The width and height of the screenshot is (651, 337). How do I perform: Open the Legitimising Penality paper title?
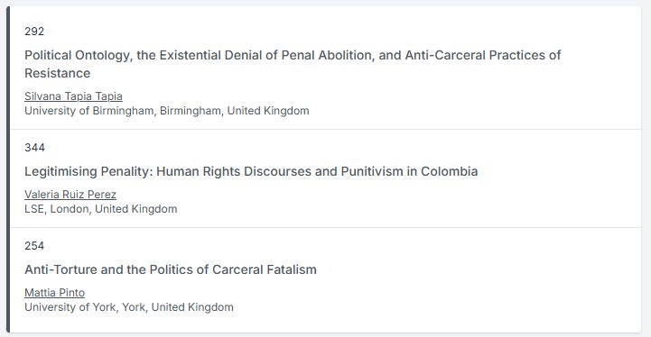coord(251,171)
